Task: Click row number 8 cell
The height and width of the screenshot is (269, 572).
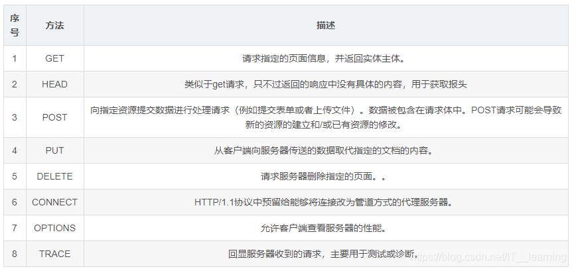Action: 15,254
